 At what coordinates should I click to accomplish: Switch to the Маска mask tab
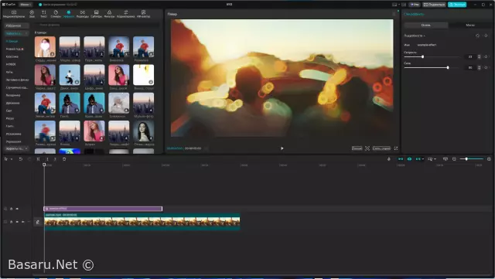pyautogui.click(x=470, y=25)
